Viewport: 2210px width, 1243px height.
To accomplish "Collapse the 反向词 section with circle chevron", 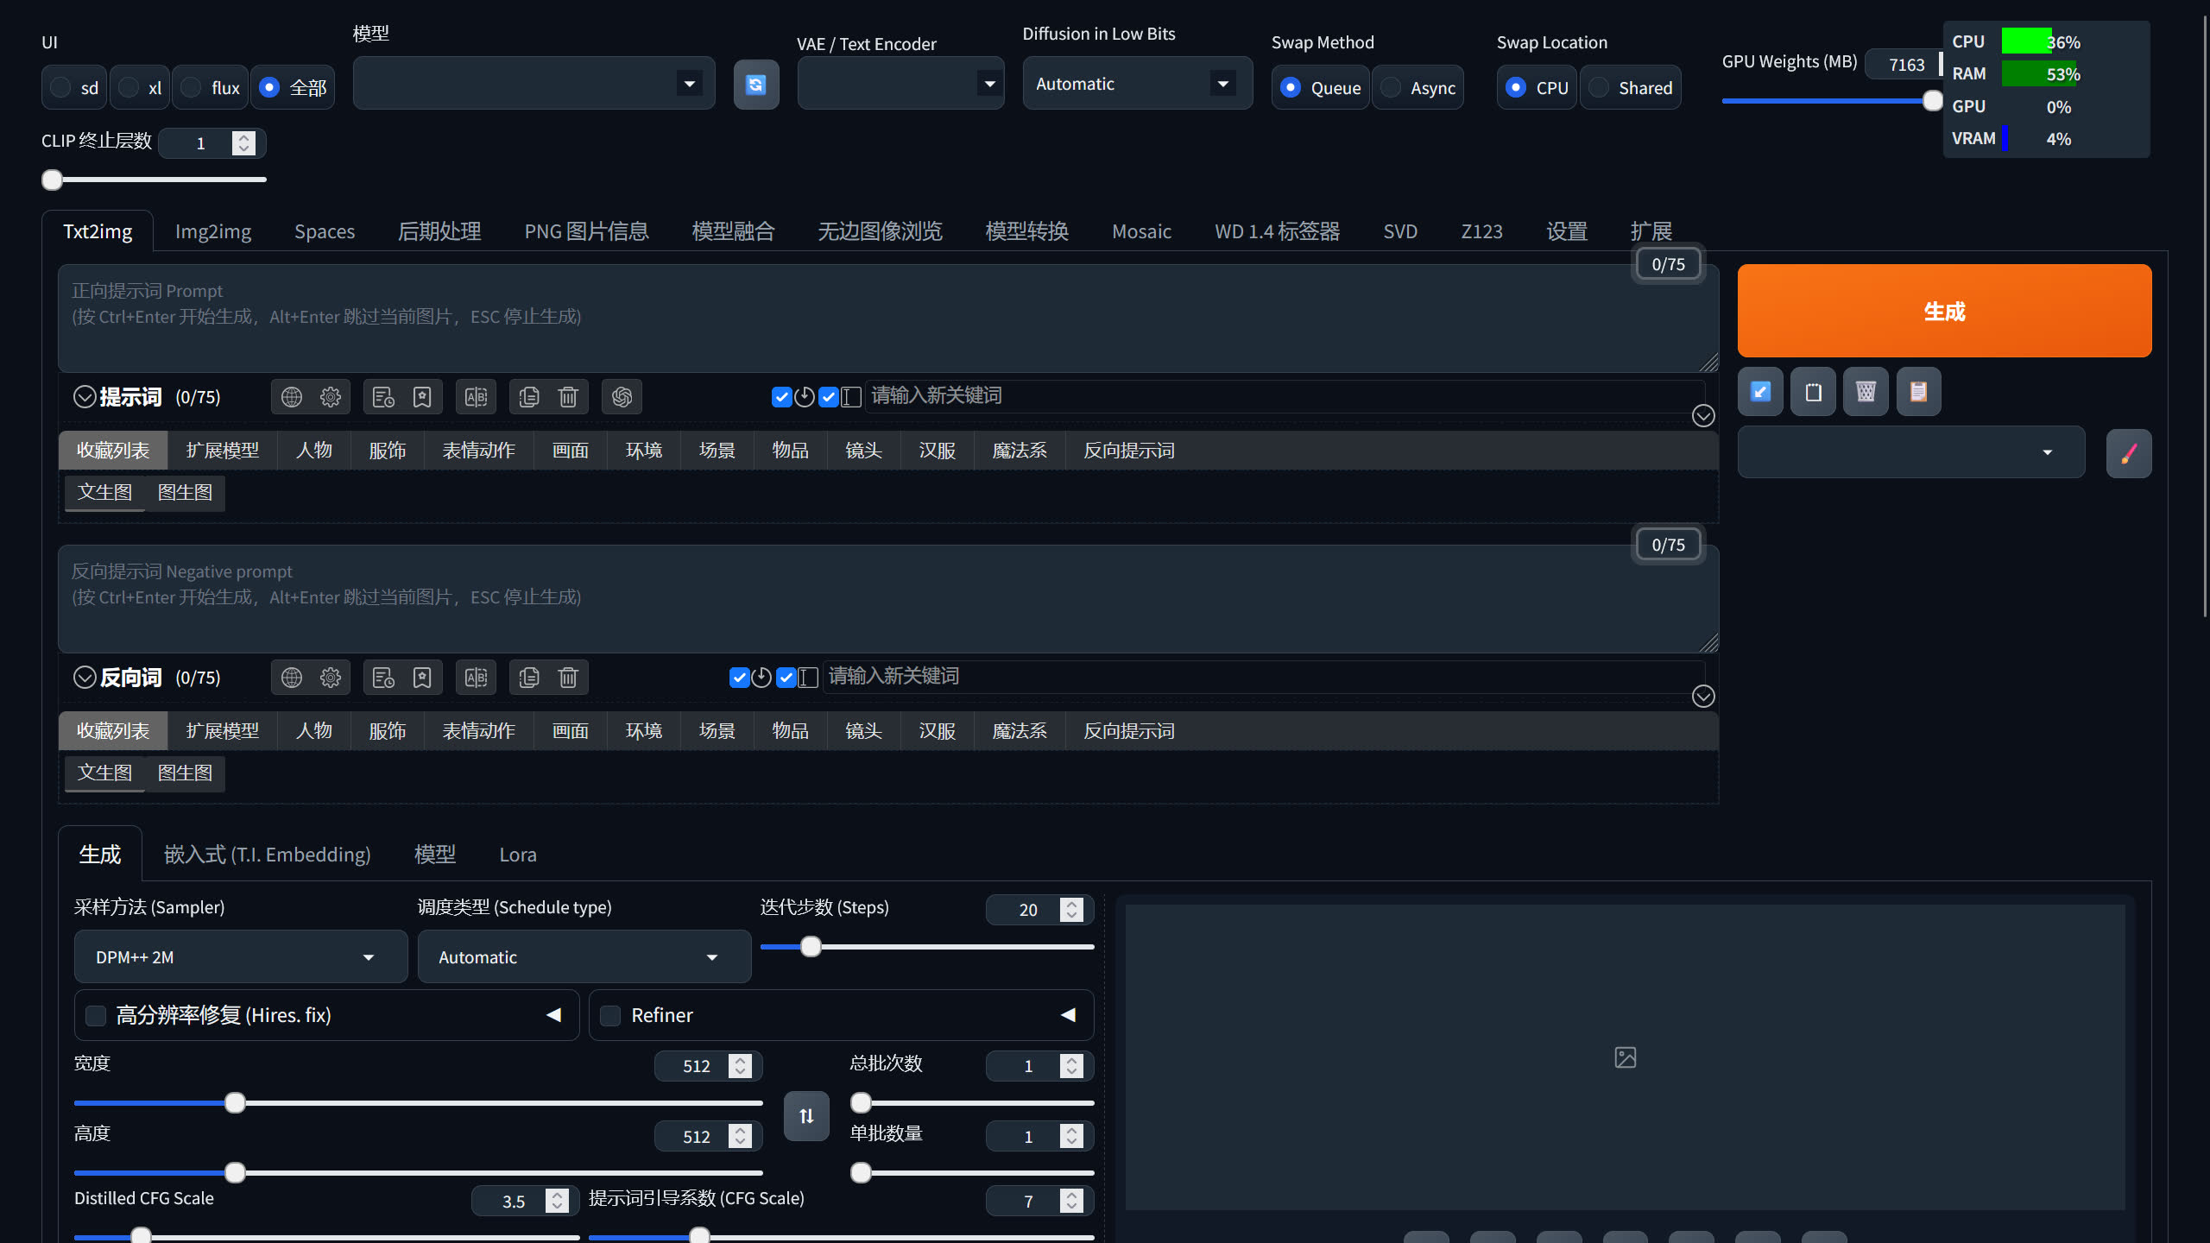I will click(x=85, y=678).
